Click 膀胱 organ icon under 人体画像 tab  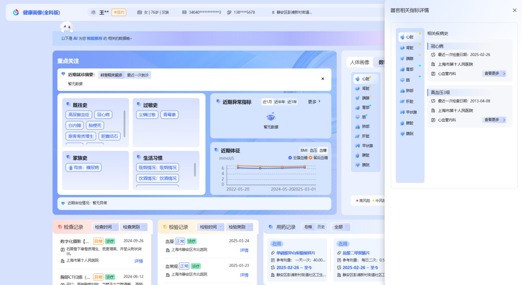coord(358,165)
